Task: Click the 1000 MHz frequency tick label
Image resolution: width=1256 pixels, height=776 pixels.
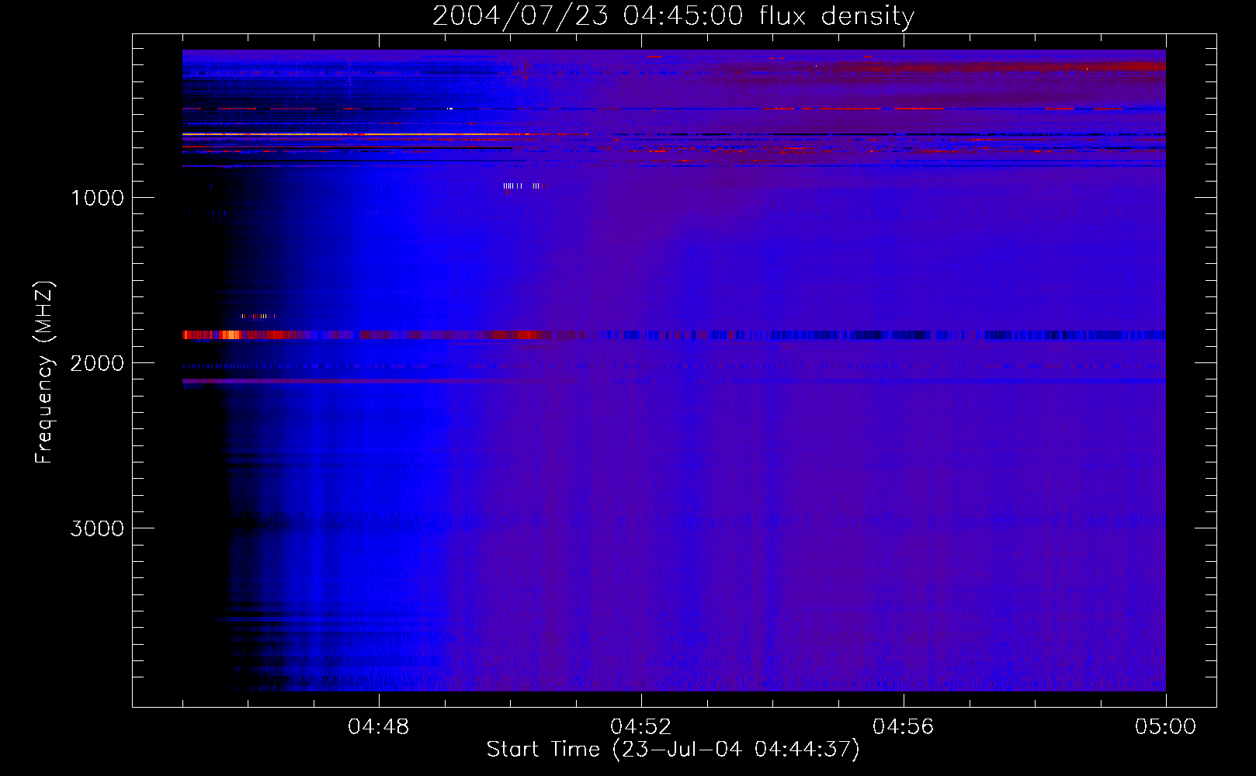Action: point(97,198)
